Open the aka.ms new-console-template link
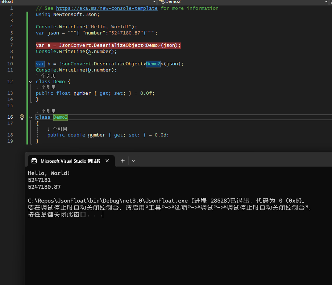 point(107,8)
